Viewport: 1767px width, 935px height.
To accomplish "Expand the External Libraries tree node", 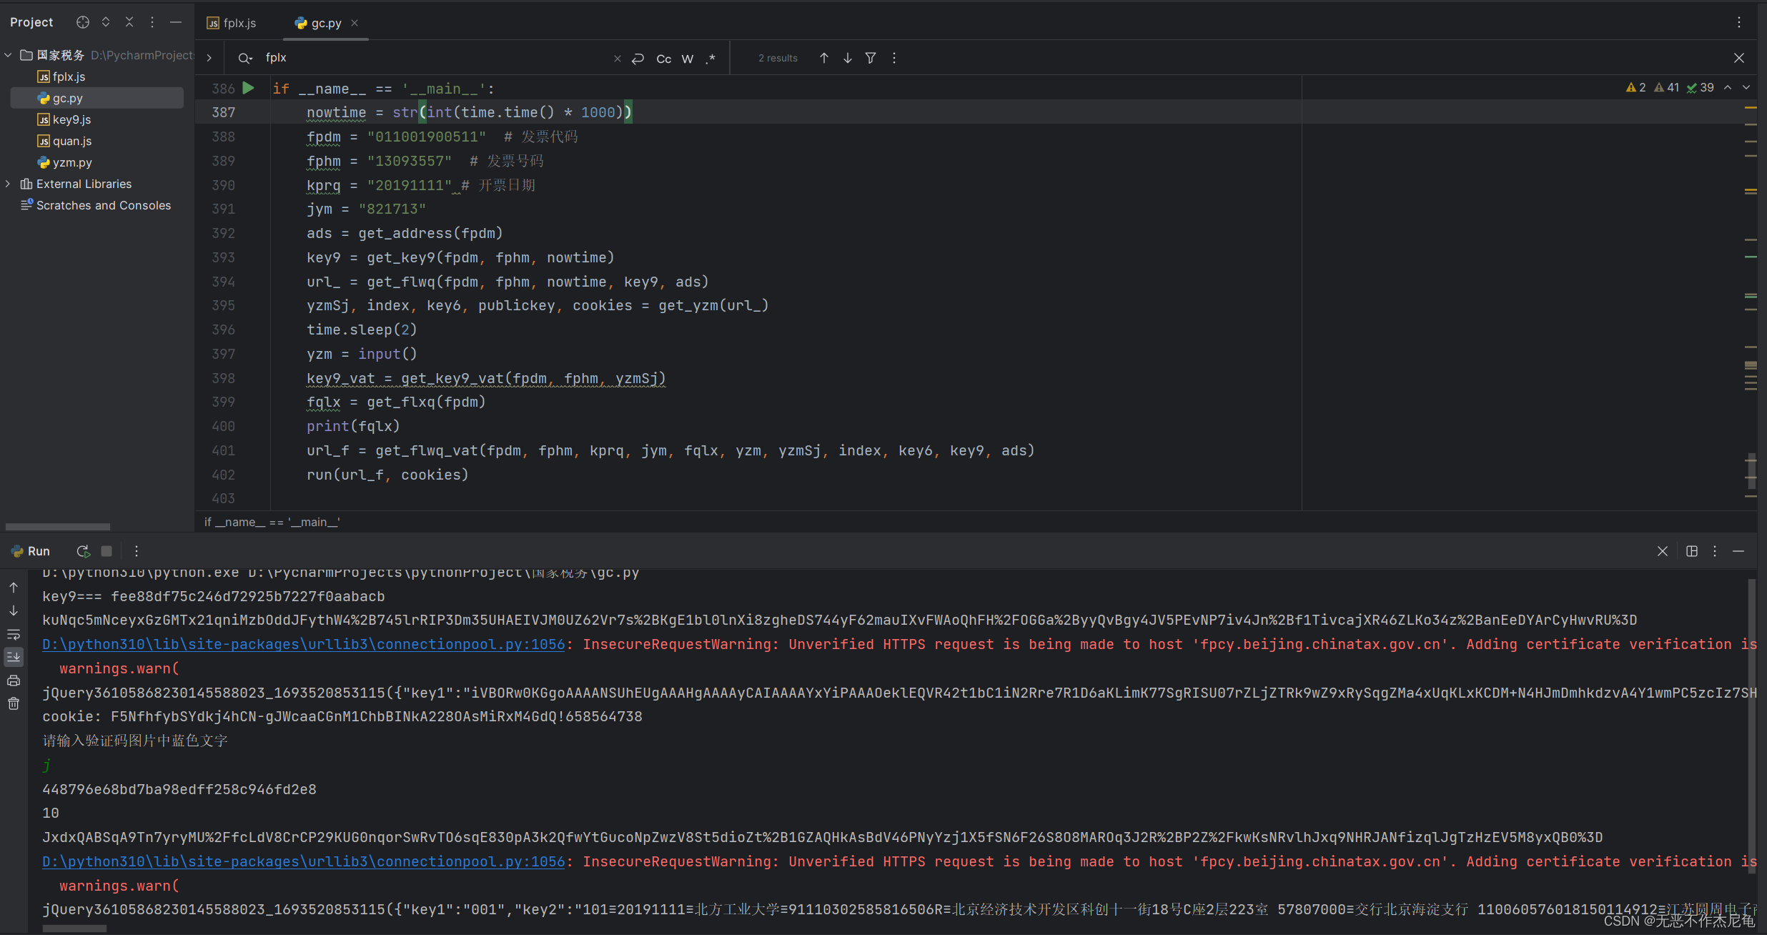I will (x=8, y=184).
